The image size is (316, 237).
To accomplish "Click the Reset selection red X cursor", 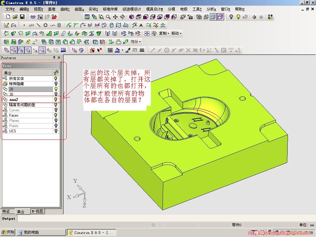I will 100,50.
